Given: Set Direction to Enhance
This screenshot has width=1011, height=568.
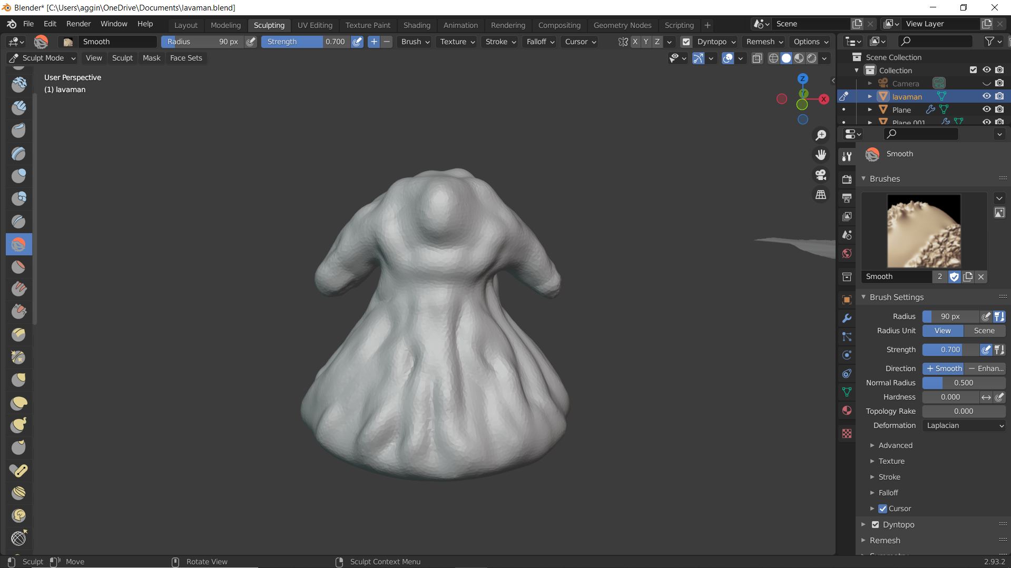Looking at the screenshot, I should [x=985, y=368].
